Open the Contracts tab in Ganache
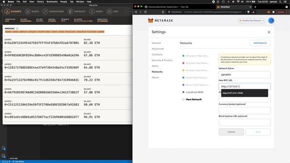Screen dimensions: 290x163 77,11
